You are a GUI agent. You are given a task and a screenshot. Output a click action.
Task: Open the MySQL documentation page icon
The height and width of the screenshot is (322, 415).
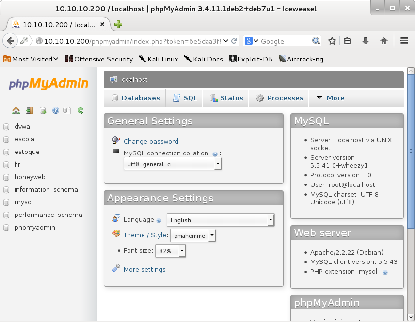(67, 110)
